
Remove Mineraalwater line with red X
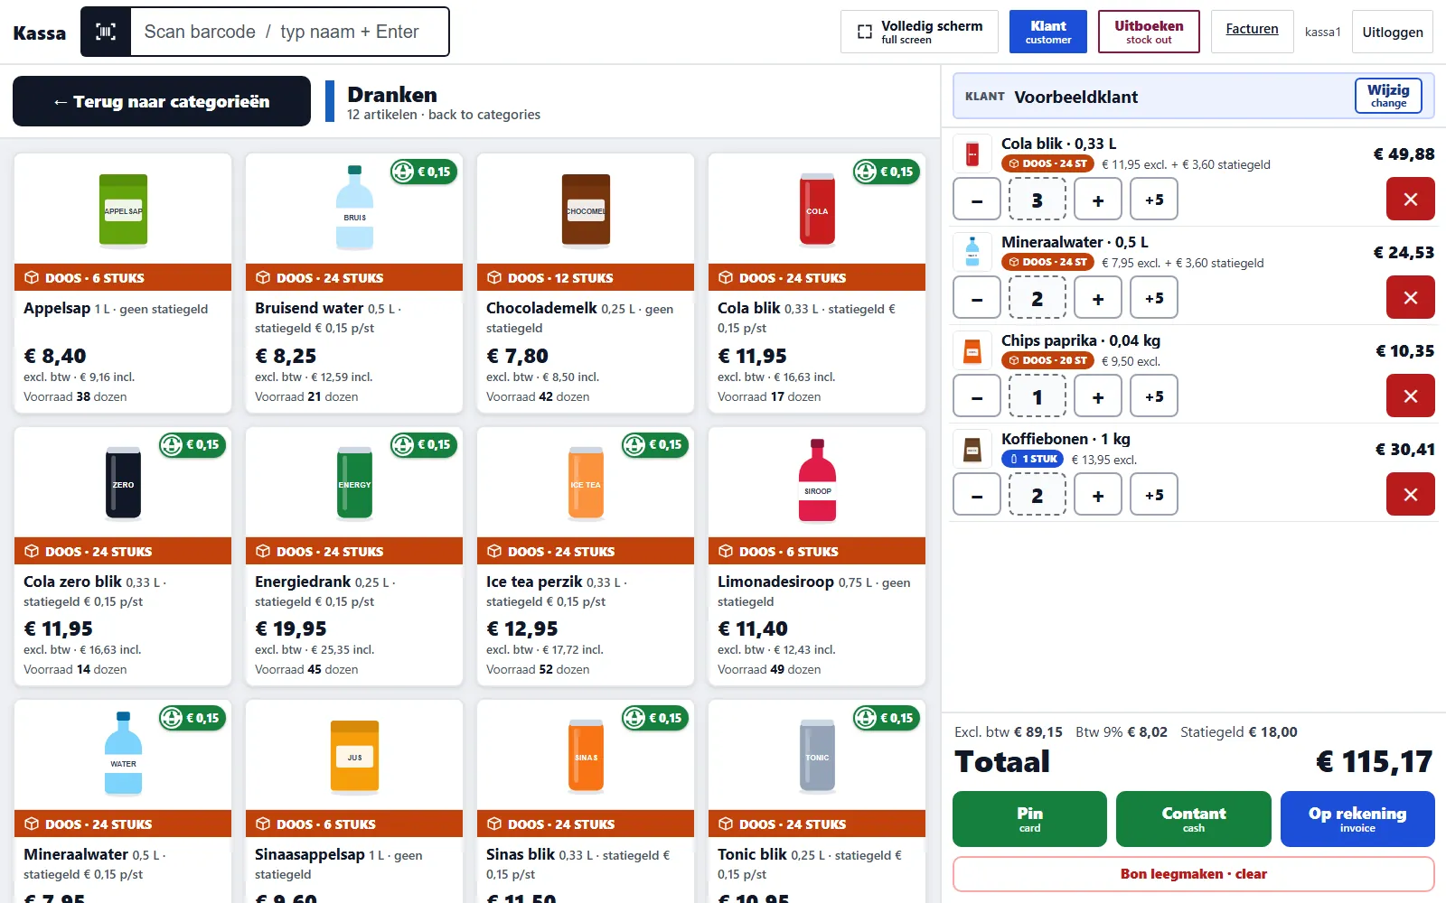(1410, 298)
